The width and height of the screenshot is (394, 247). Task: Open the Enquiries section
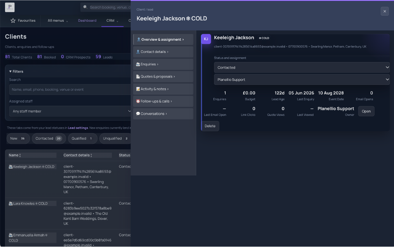[163, 64]
